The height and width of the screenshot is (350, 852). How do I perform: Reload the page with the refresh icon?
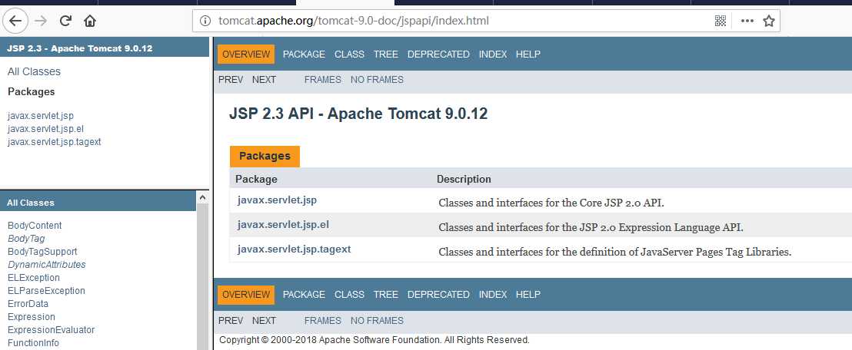click(66, 21)
